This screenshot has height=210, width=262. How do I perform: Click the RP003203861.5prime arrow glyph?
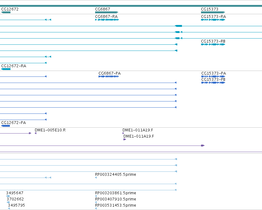[96, 196]
